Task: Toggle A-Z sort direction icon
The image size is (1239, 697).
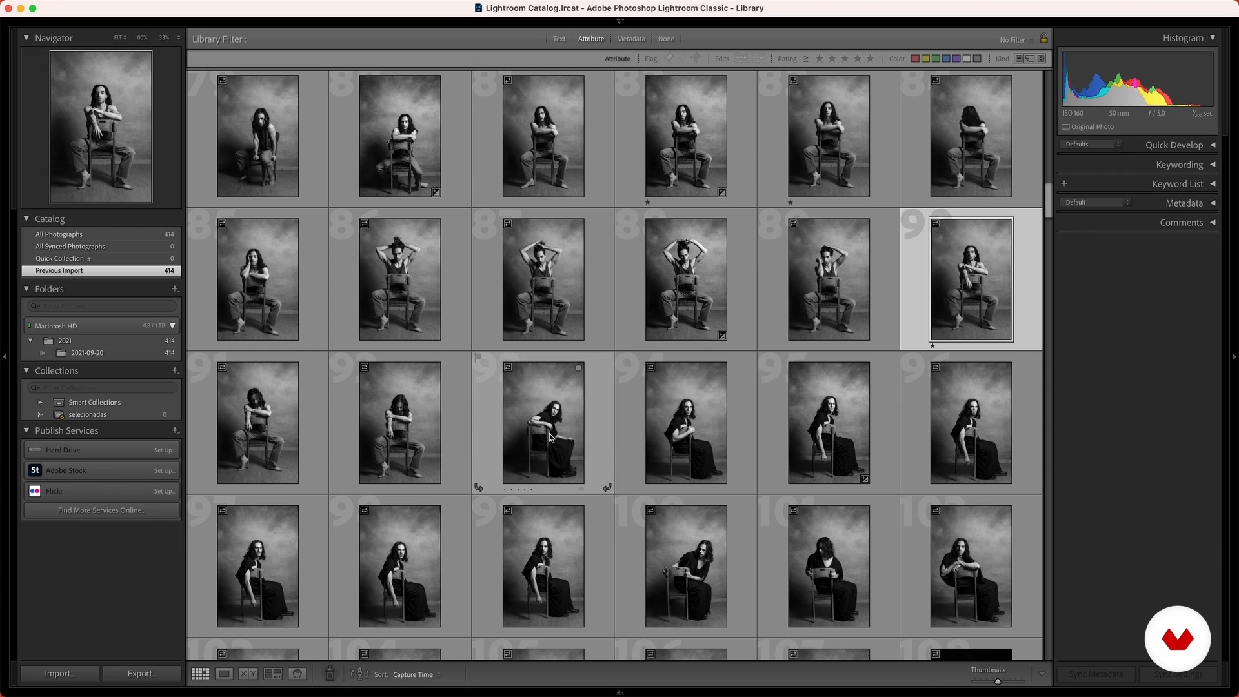Action: click(x=359, y=674)
